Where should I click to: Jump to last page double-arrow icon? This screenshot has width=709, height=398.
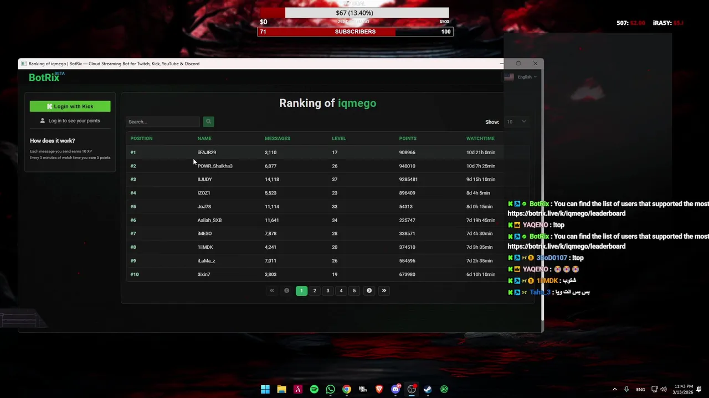(384, 291)
